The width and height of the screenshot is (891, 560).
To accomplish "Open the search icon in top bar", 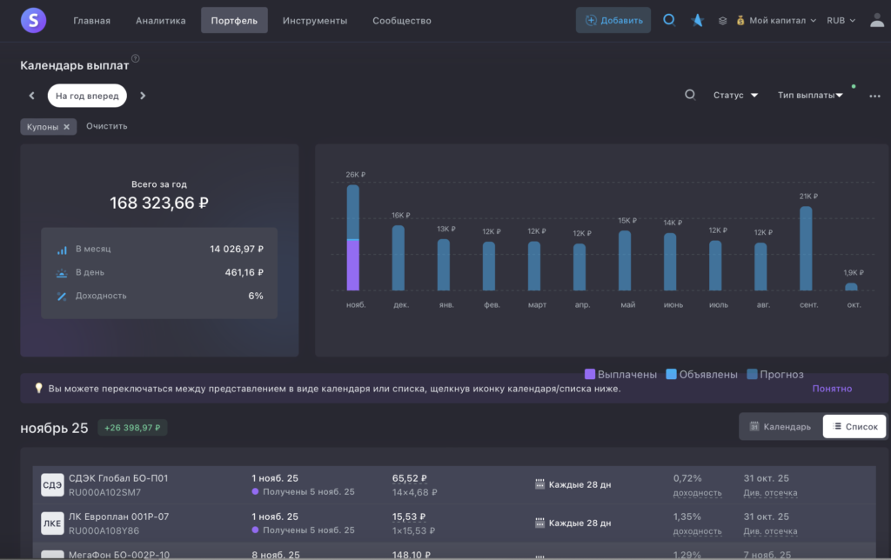I will (x=669, y=20).
